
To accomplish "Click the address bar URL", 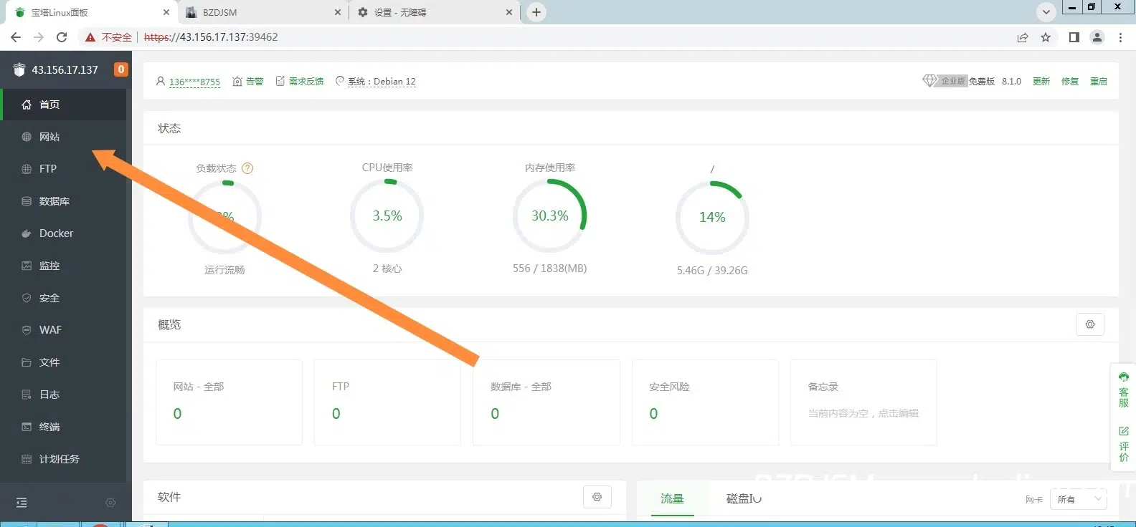I will click(211, 37).
